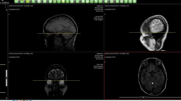The image size is (181, 101).
Task: Click the linked series sync icon
Action: click(117, 1)
